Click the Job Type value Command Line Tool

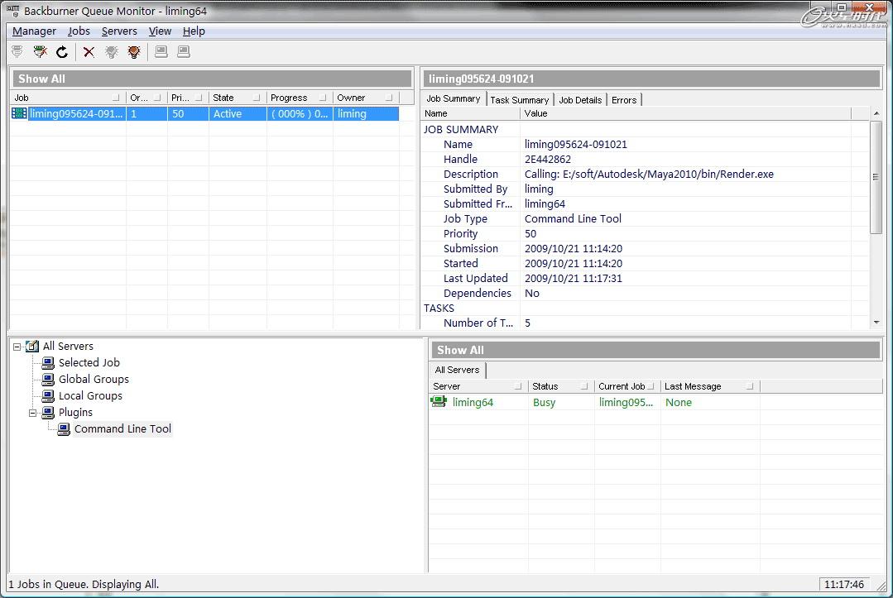pyautogui.click(x=573, y=218)
